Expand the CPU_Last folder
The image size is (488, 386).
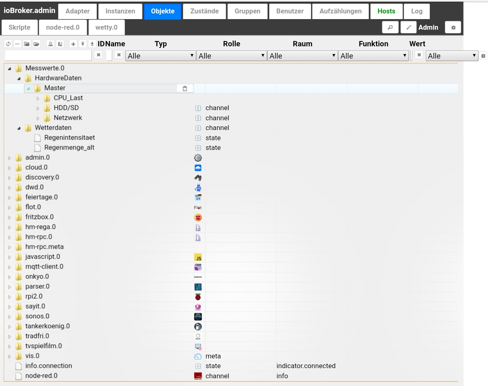point(38,98)
